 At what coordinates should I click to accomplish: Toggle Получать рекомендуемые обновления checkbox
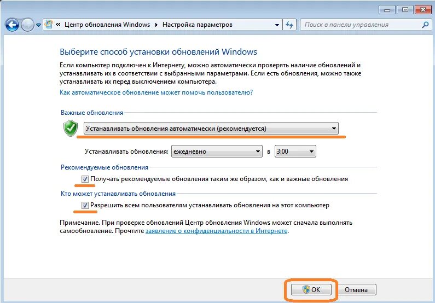pyautogui.click(x=85, y=179)
